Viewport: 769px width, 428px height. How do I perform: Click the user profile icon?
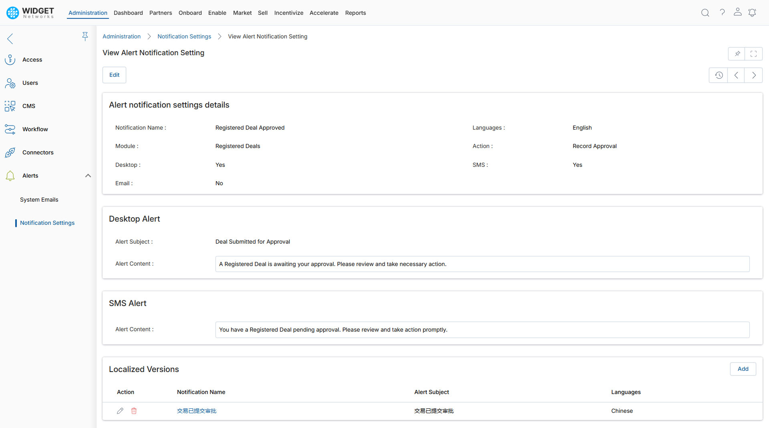click(737, 12)
